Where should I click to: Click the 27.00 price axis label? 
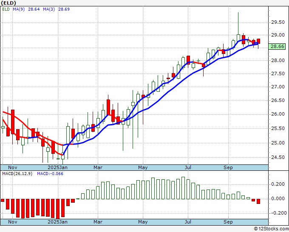pos(278,87)
